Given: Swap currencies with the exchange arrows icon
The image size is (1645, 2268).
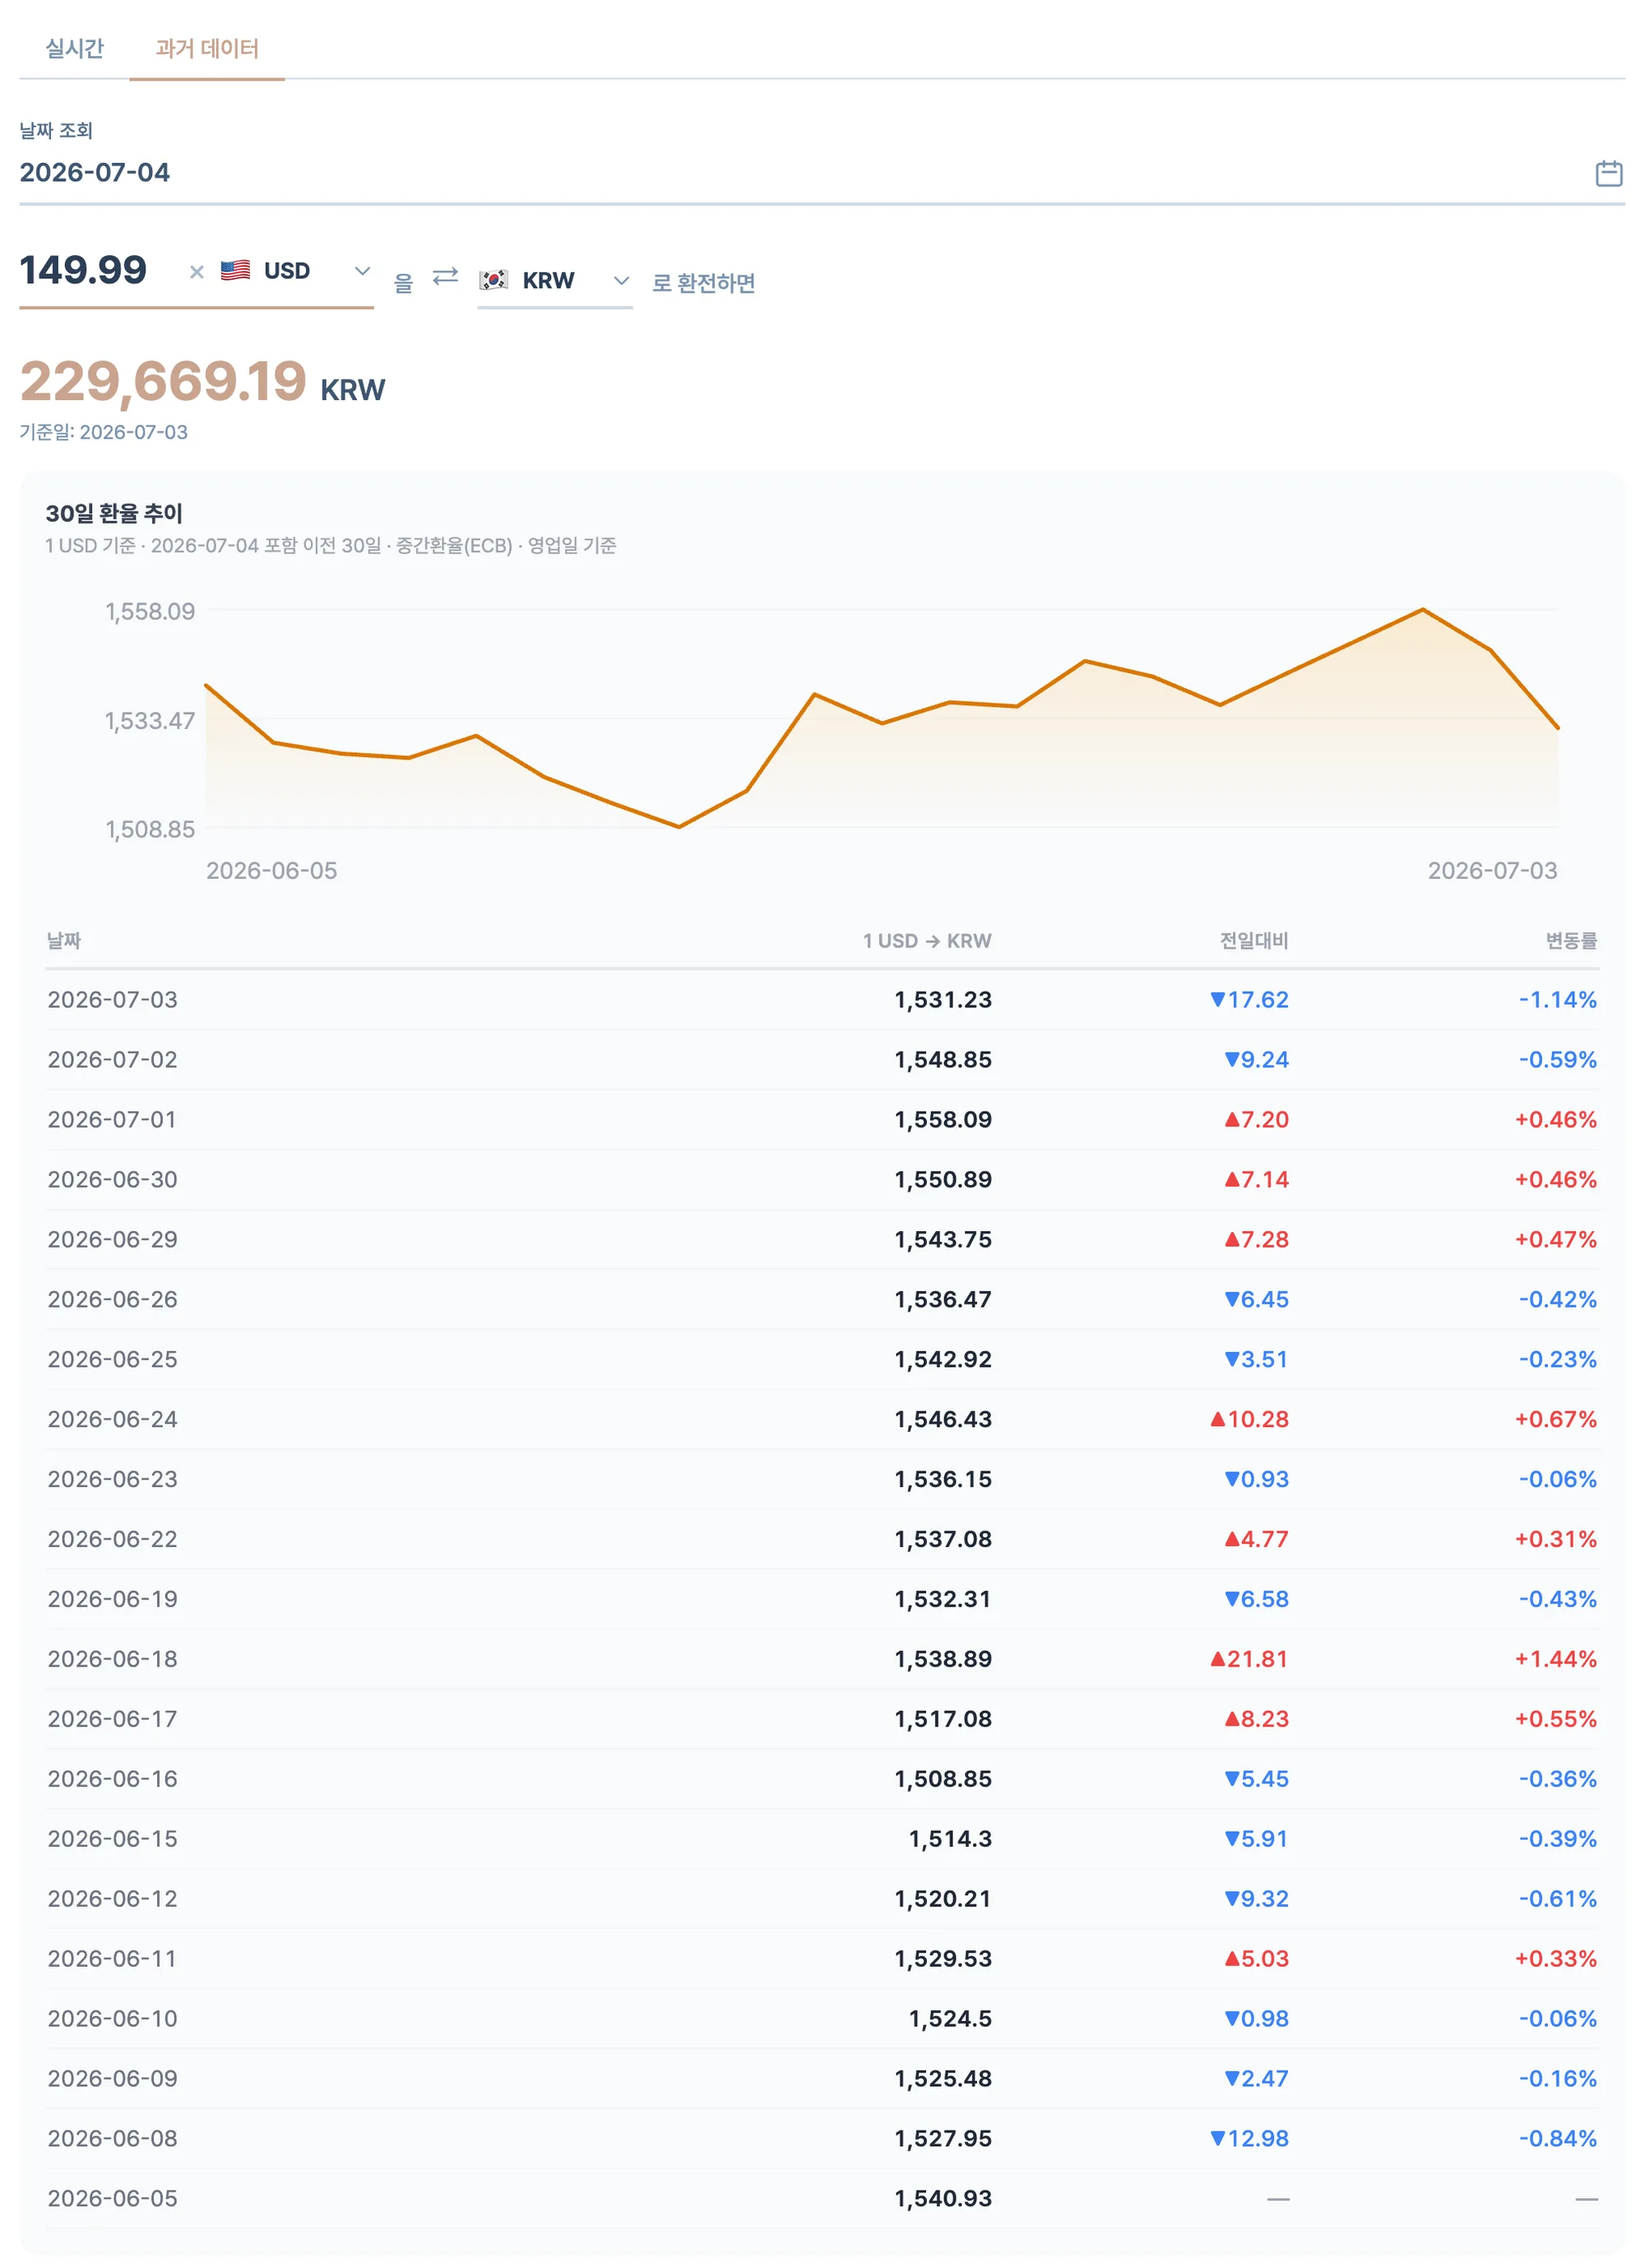Looking at the screenshot, I should [x=445, y=276].
